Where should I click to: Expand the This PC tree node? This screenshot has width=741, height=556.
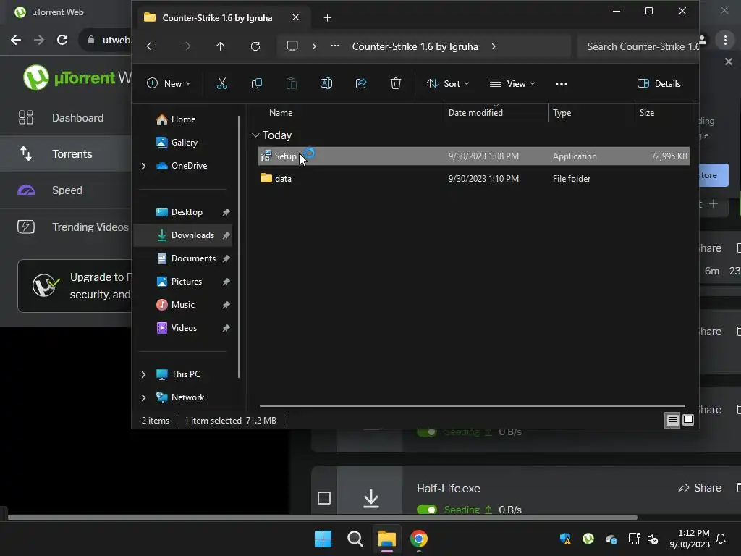click(x=144, y=374)
